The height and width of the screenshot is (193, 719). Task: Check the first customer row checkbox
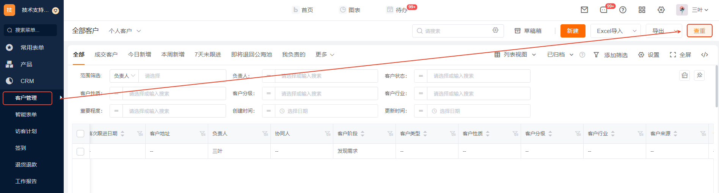click(x=80, y=151)
